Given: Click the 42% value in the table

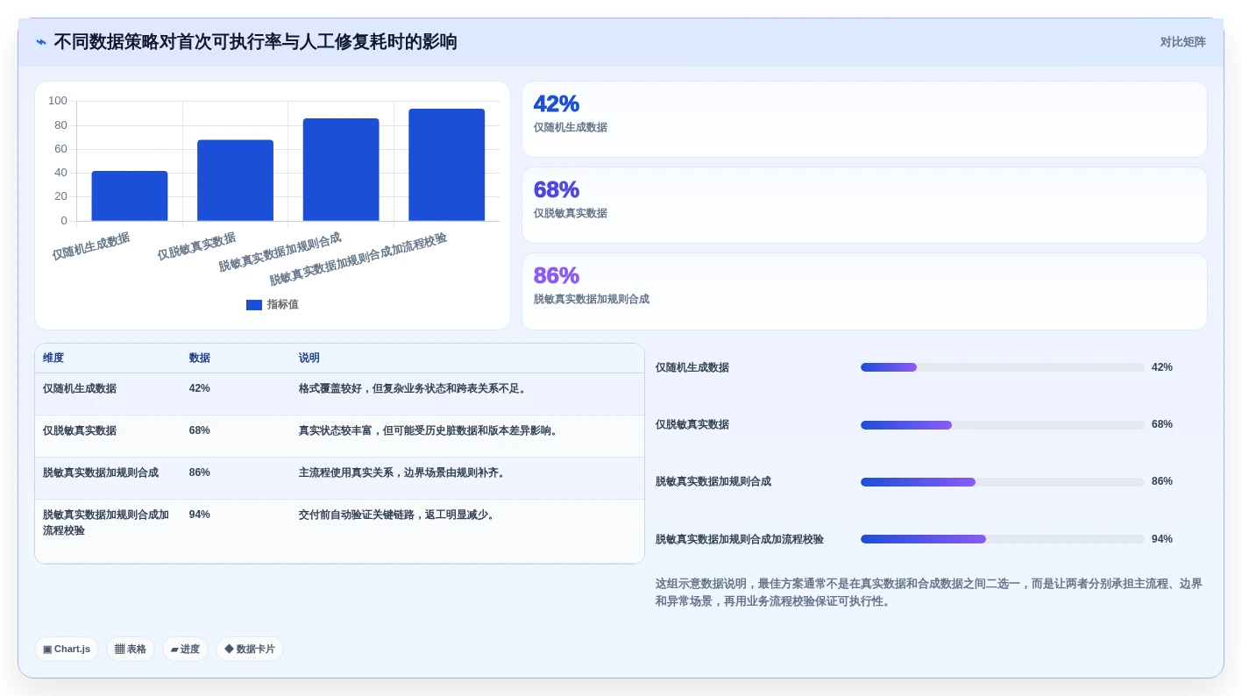Looking at the screenshot, I should [200, 388].
